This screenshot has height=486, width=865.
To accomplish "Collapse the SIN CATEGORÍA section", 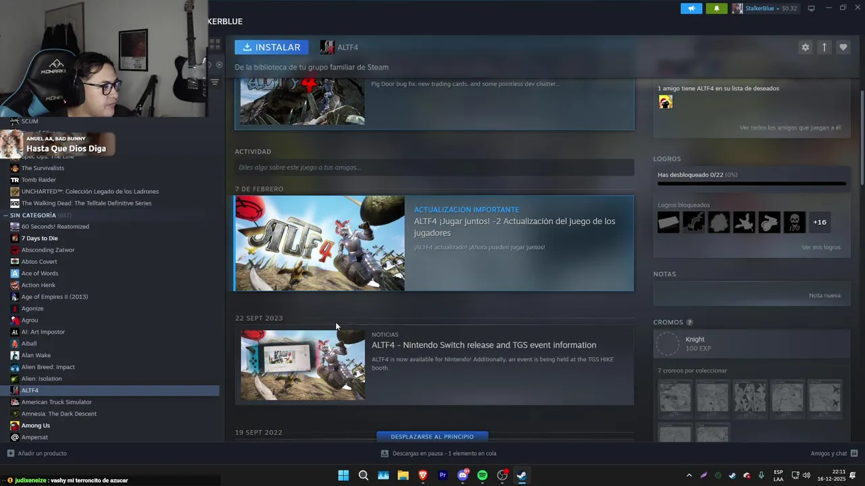I will 6,215.
